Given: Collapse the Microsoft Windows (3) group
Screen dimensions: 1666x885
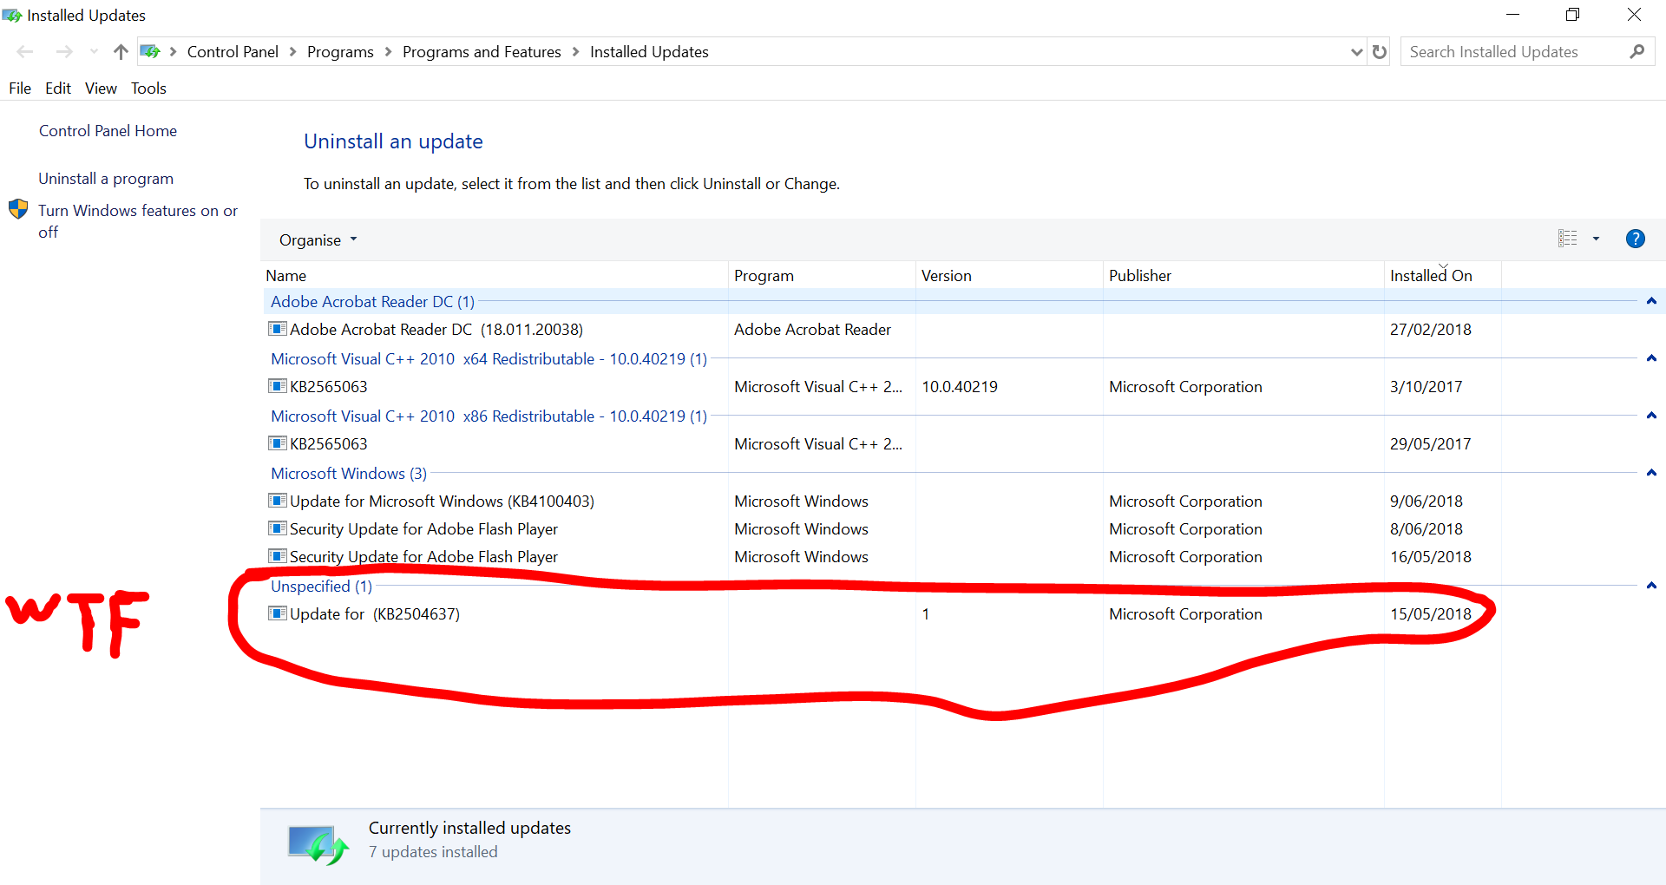Looking at the screenshot, I should (1651, 473).
